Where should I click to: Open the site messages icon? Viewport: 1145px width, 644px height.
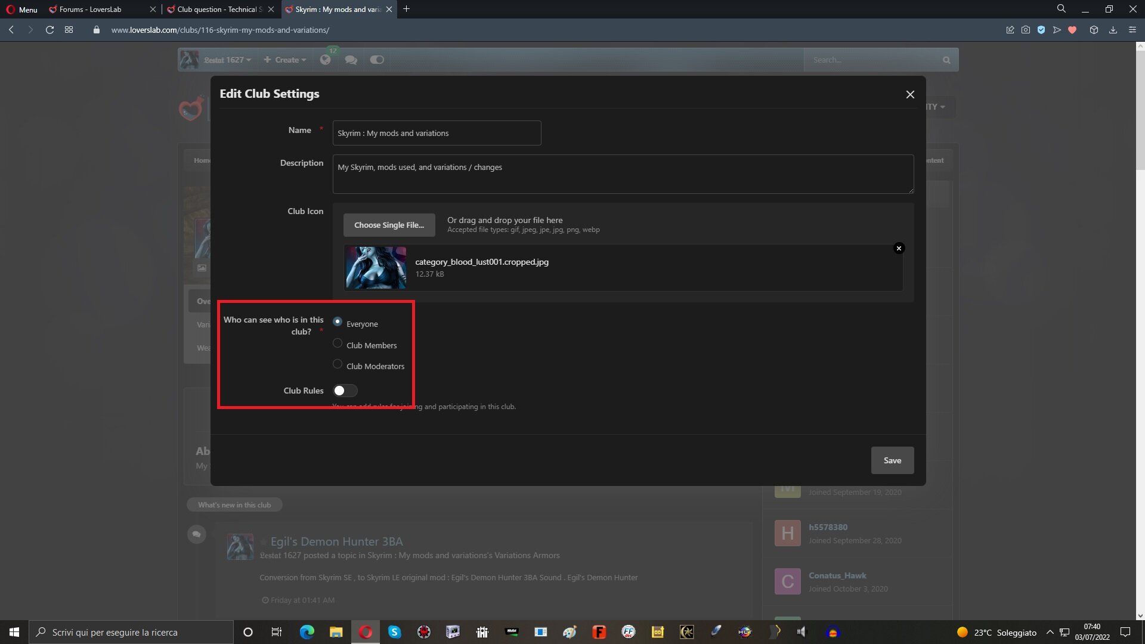[351, 60]
